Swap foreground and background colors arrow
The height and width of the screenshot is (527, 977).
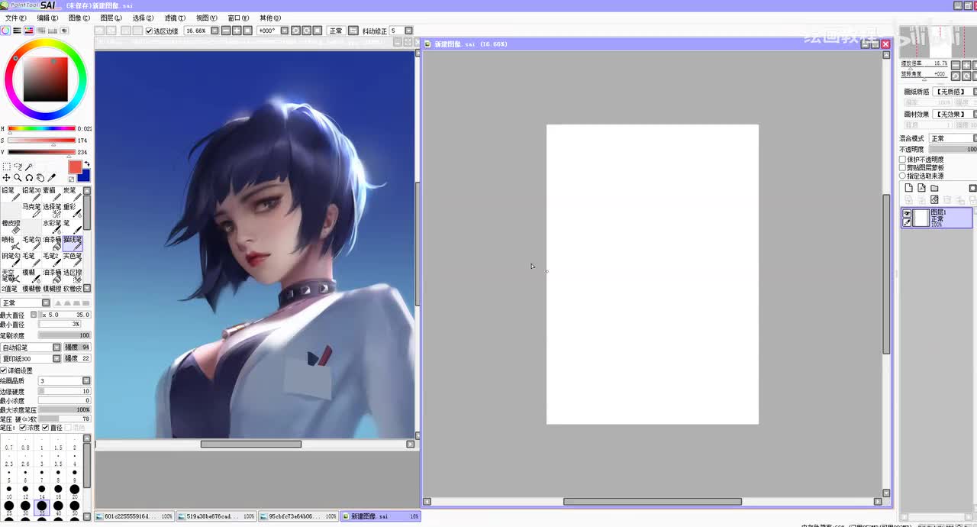[x=87, y=163]
